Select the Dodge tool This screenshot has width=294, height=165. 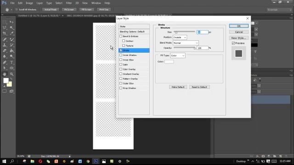[11, 56]
